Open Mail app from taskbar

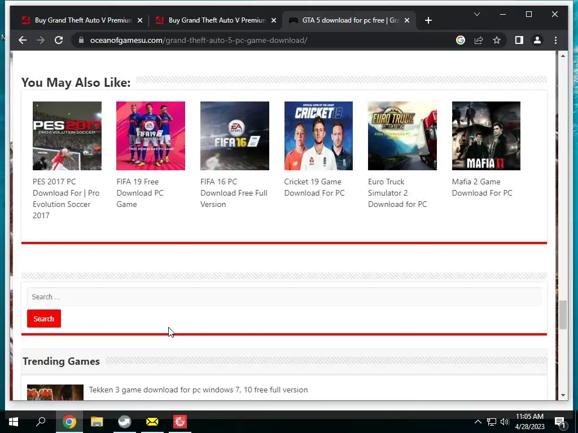point(152,422)
